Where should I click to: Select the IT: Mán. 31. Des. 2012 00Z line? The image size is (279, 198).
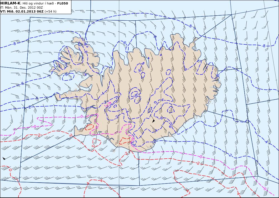(21, 8)
